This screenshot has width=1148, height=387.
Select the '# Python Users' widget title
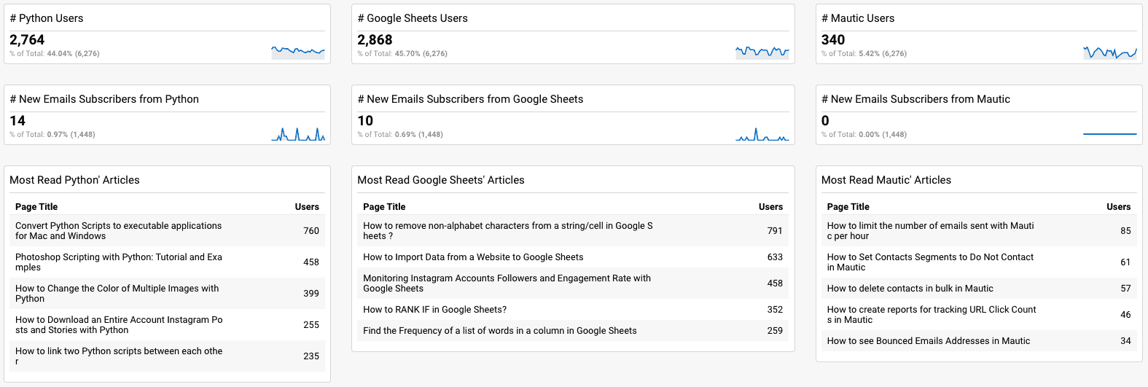coord(47,18)
